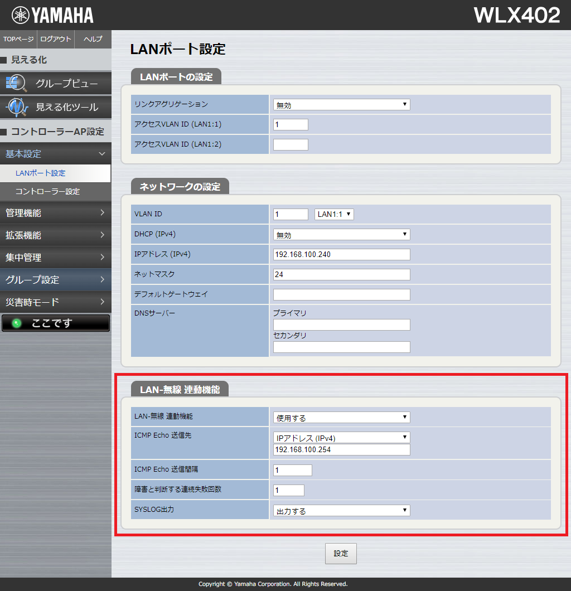Expand the 管理機能 menu
Screen dimensions: 571x591
pyautogui.click(x=56, y=213)
